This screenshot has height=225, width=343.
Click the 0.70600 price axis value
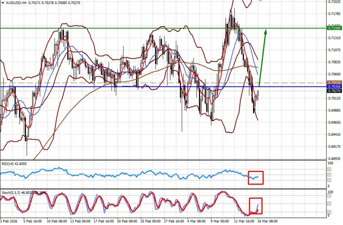click(335, 74)
